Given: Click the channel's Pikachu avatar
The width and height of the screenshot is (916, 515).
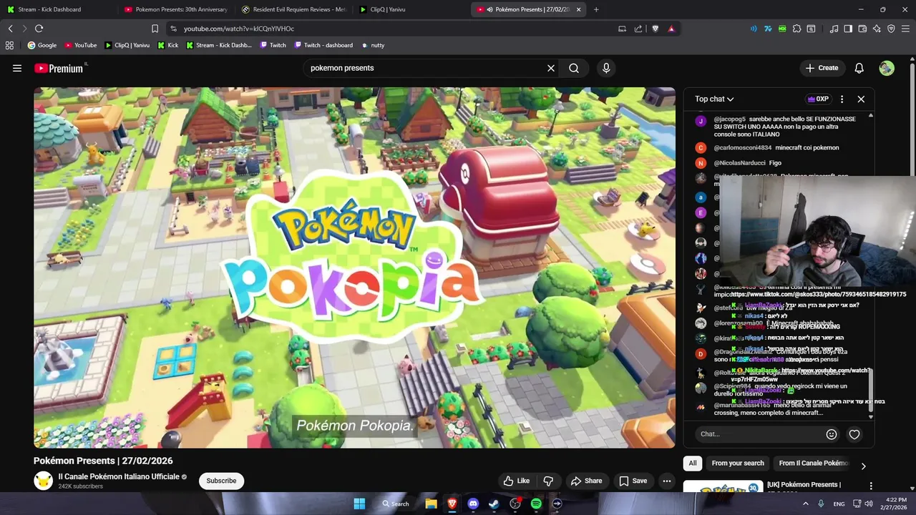Looking at the screenshot, I should pyautogui.click(x=43, y=481).
